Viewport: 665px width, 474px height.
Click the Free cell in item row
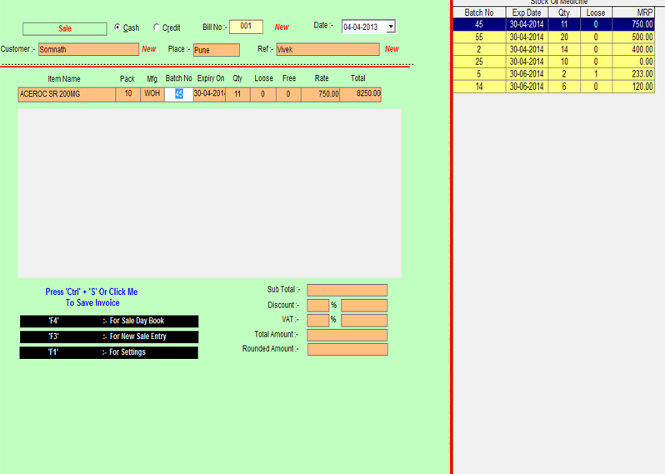288,94
